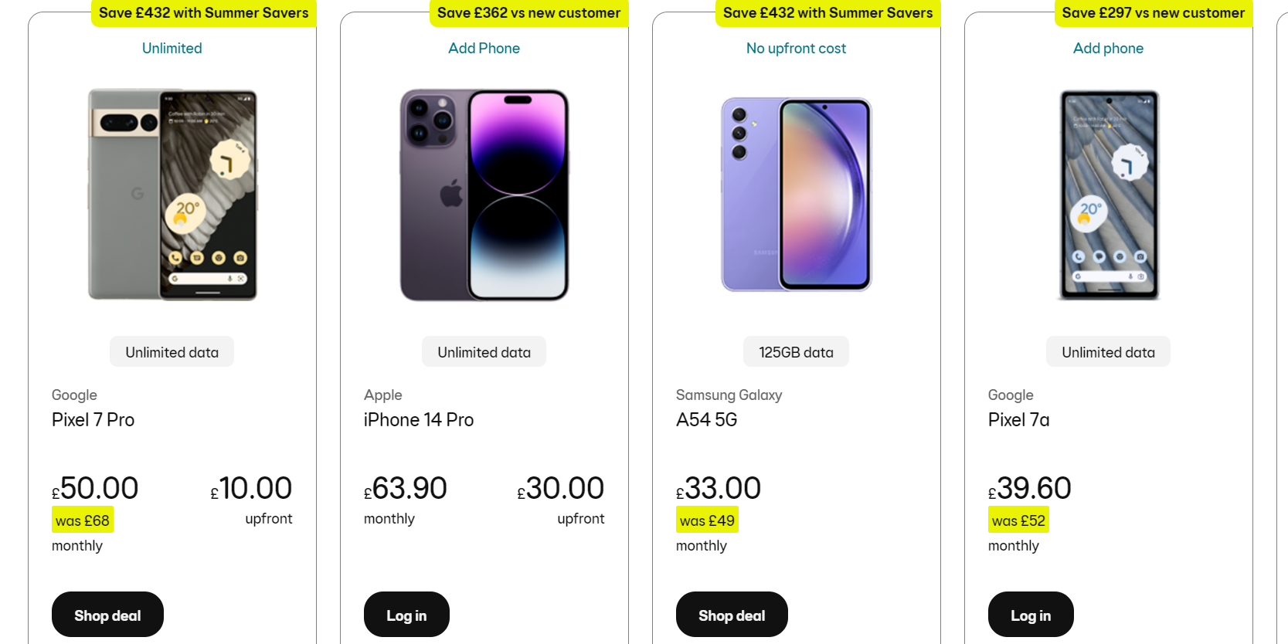Select the iPhone 14 Pro product title
1288x644 pixels.
(x=419, y=420)
